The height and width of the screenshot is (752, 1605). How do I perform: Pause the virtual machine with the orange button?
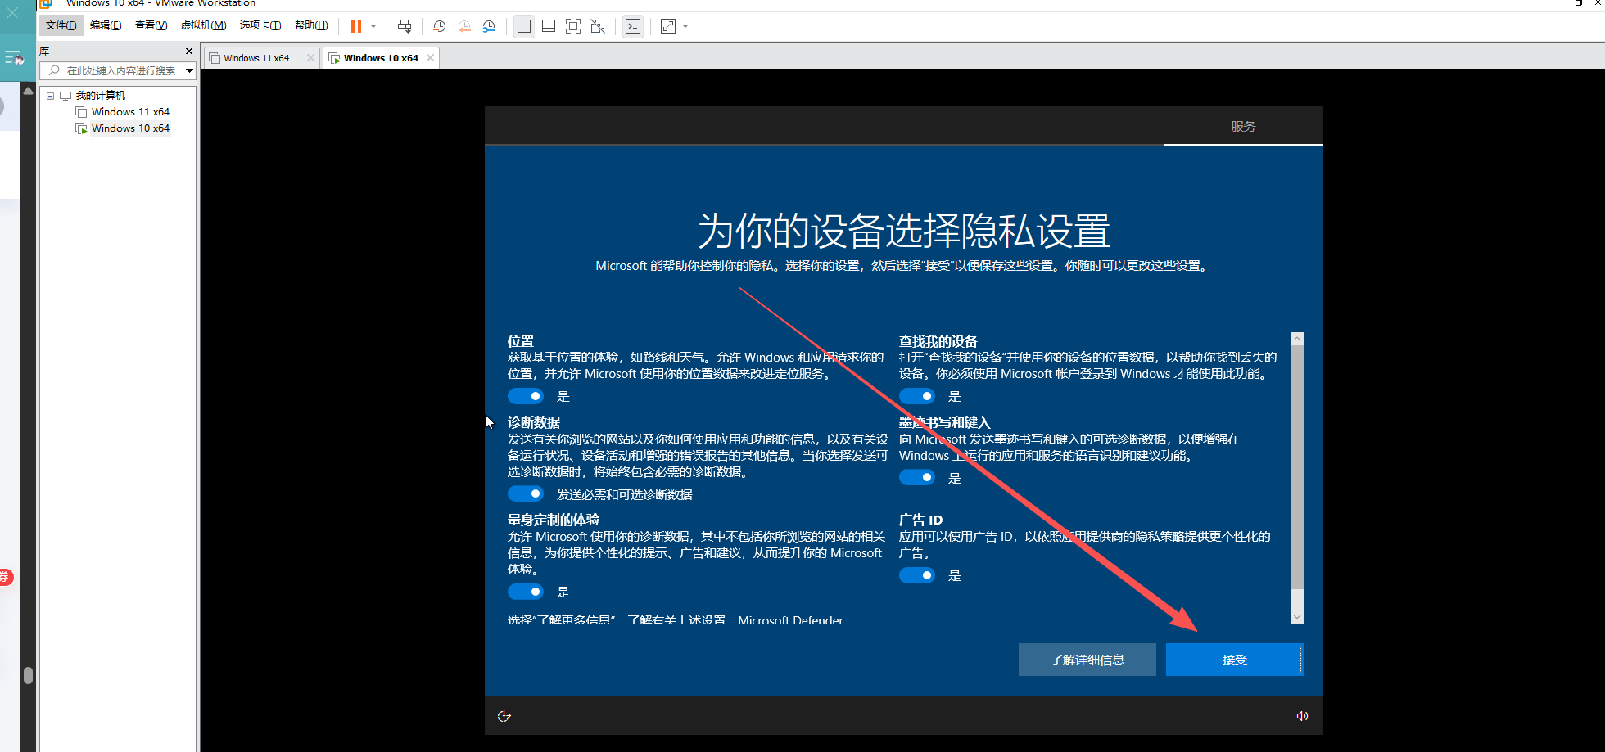[x=356, y=26]
